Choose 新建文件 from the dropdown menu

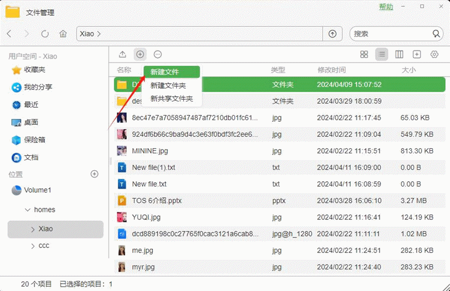point(171,72)
